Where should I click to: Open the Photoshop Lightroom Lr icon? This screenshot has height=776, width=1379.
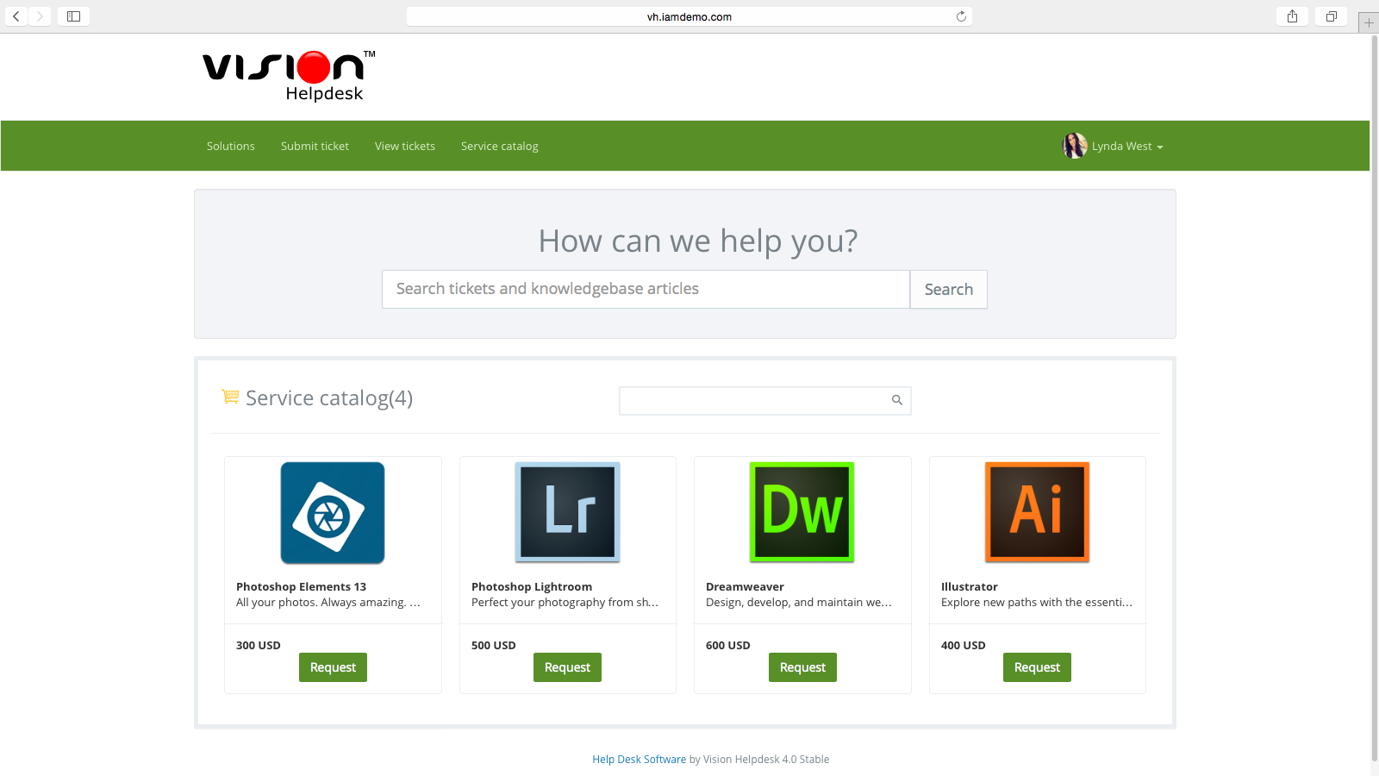tap(567, 512)
